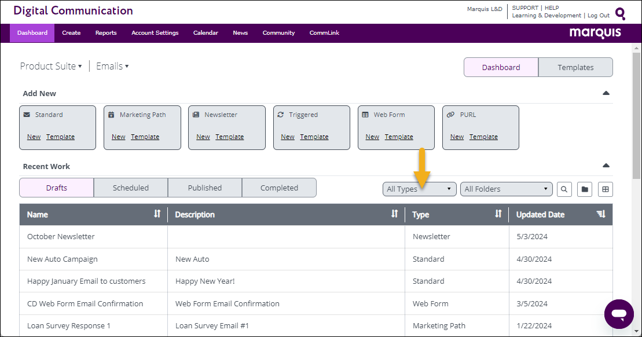The height and width of the screenshot is (337, 642).
Task: Open the folder icon button
Action: (x=585, y=189)
